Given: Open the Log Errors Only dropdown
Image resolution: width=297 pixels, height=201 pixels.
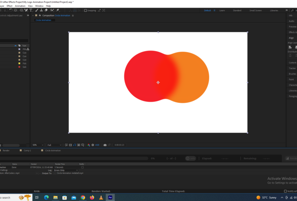Looking at the screenshot, I should pos(66,170).
